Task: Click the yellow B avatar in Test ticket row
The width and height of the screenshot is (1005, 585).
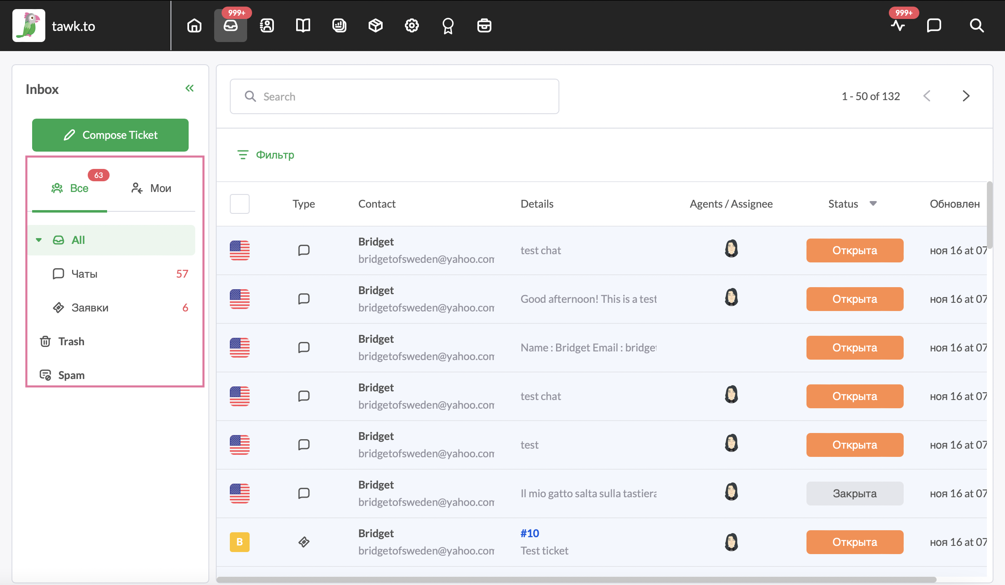Action: pyautogui.click(x=240, y=542)
